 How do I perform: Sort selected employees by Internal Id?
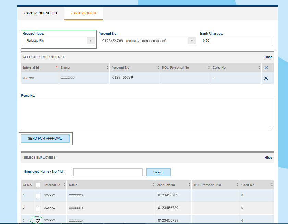tap(40, 68)
